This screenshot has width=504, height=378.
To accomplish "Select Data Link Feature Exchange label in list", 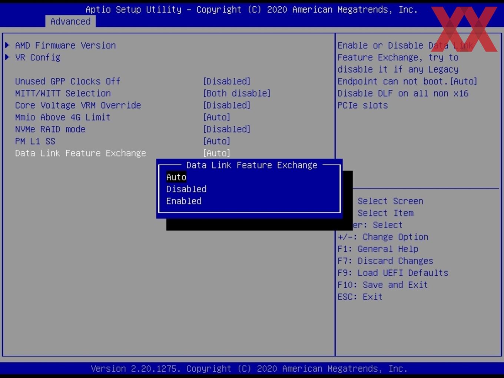I will point(81,153).
